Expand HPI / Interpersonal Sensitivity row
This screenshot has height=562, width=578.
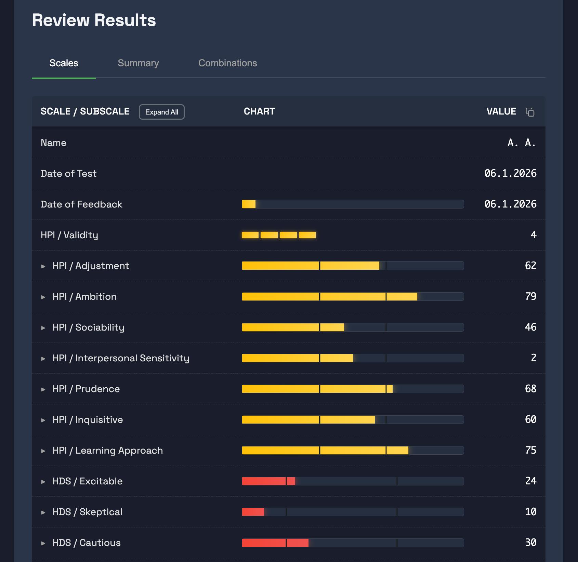tap(43, 359)
